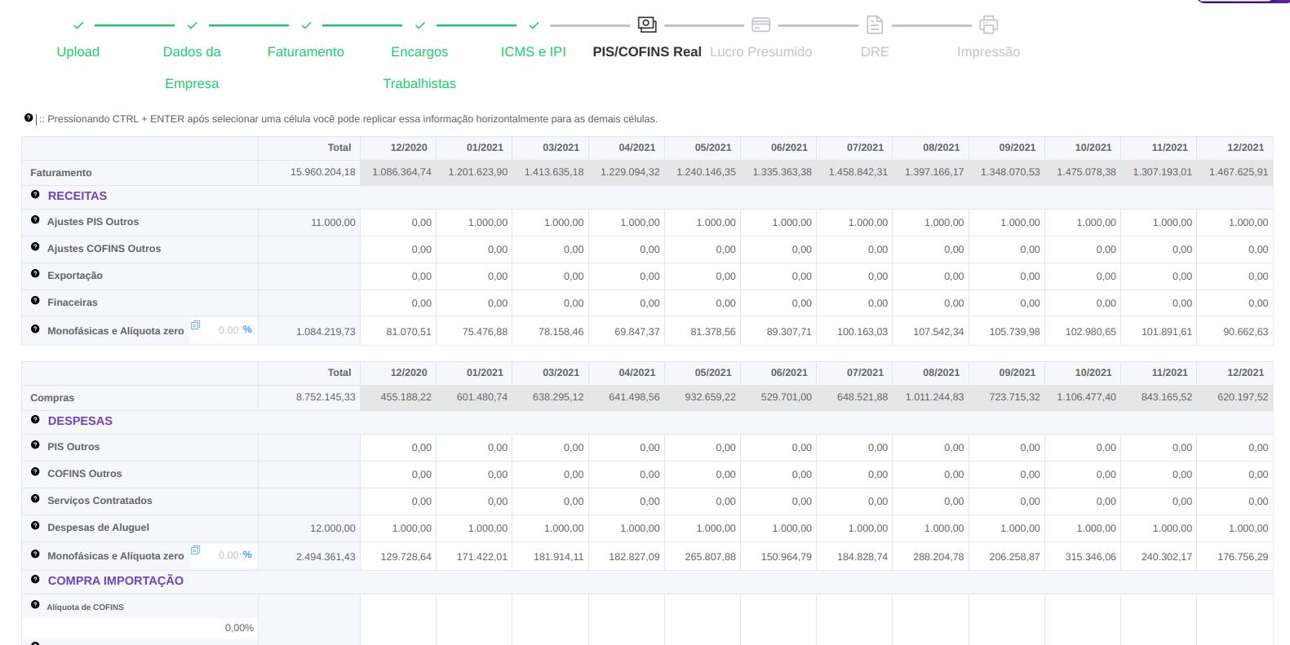The width and height of the screenshot is (1290, 645).
Task: Click the Alíquota de COFINS percentage field
Action: click(x=140, y=628)
